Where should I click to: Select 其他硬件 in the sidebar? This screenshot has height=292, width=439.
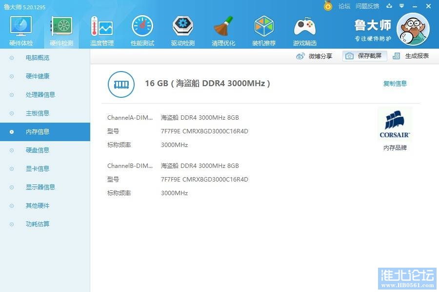45,206
